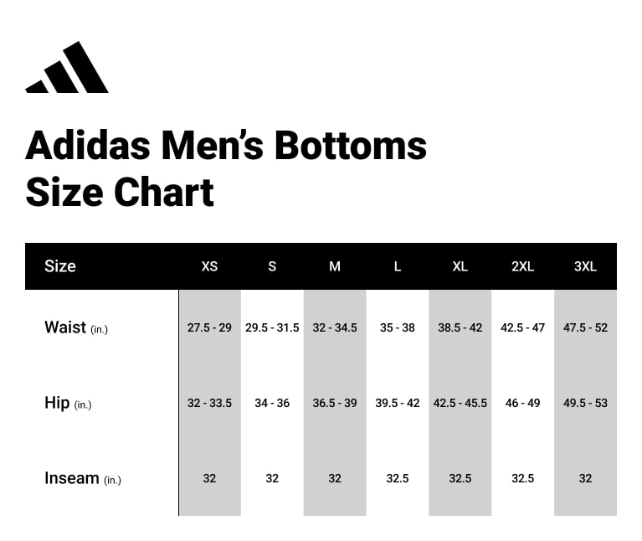This screenshot has height=541, width=642.
Task: Click the Adidas three-stripe logo
Action: [67, 68]
